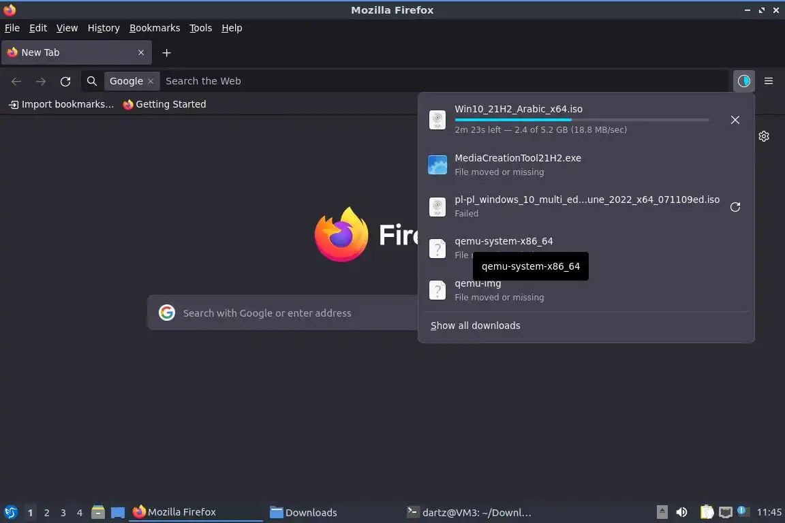Open the Help menu
This screenshot has width=785, height=523.
point(232,28)
